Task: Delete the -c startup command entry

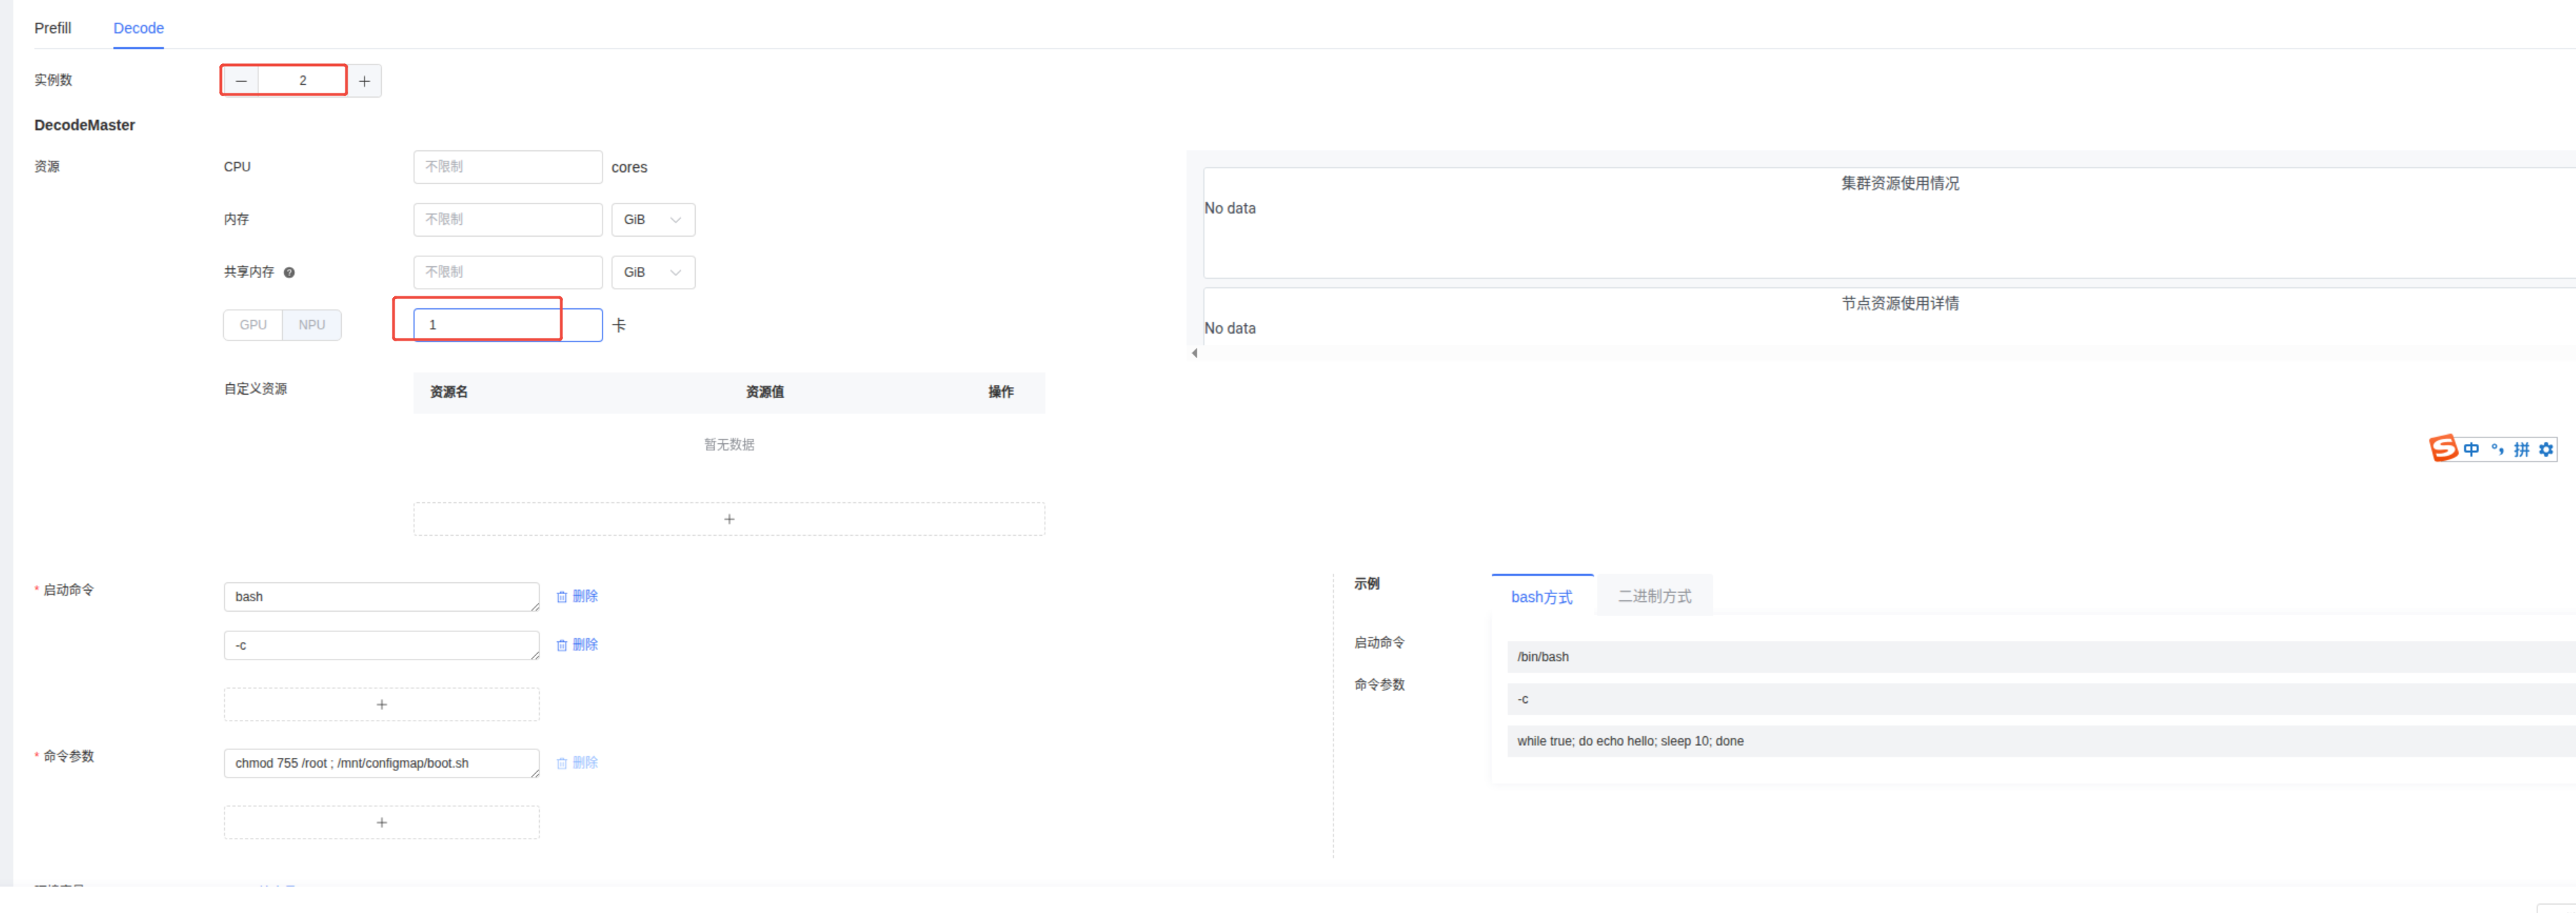Action: click(x=577, y=645)
